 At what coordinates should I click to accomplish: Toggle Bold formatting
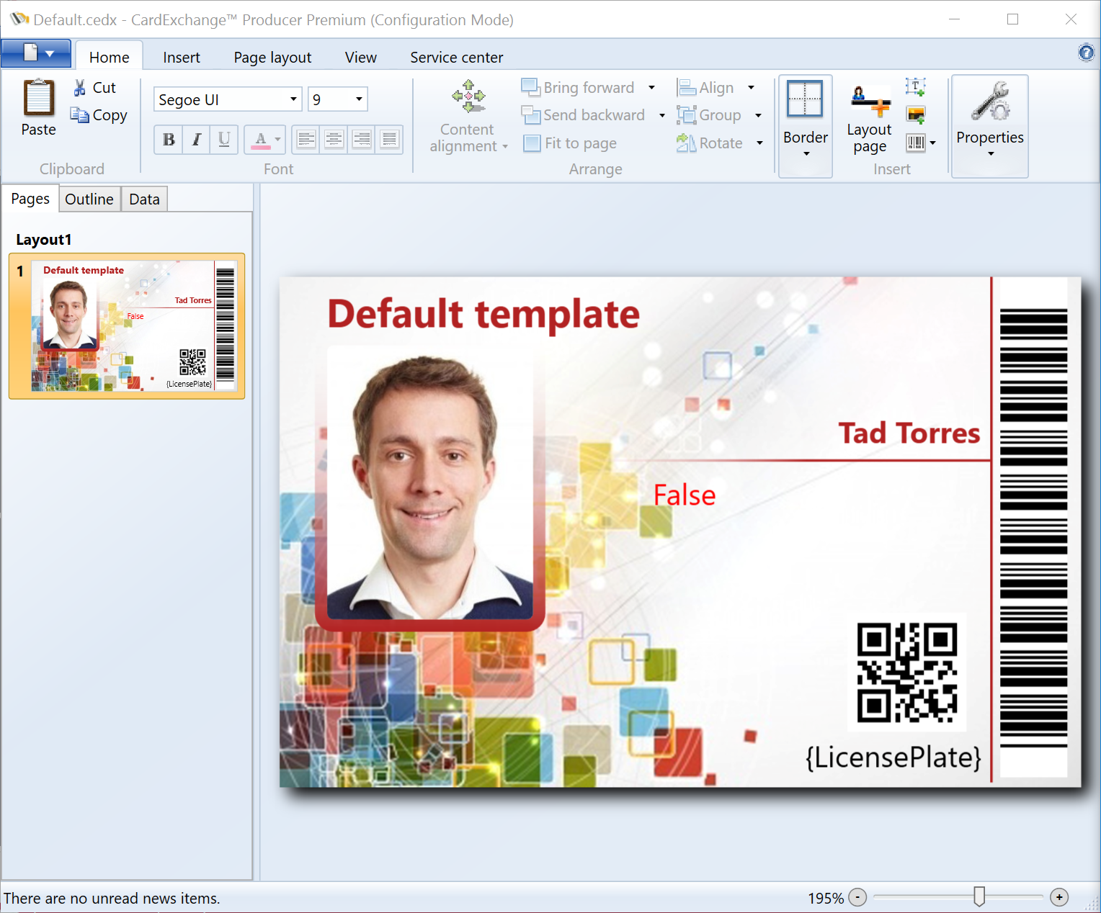pyautogui.click(x=169, y=140)
